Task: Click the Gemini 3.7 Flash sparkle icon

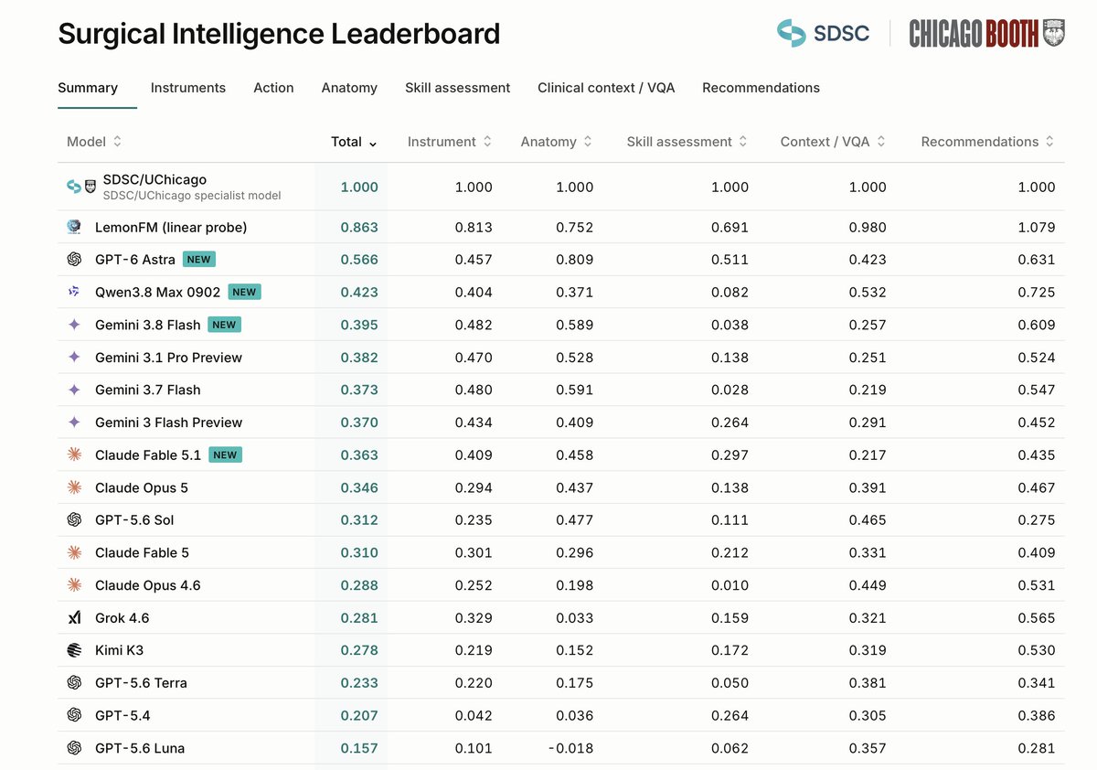Action: point(74,390)
